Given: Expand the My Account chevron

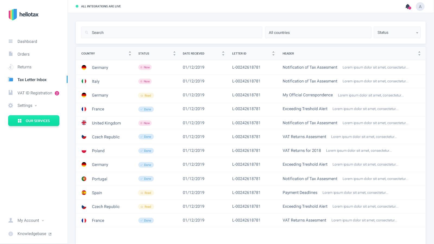Looking at the screenshot, I should click(43, 221).
